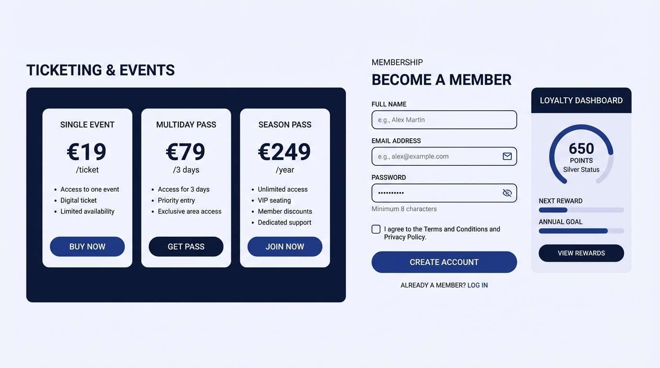Toggle password visibility with the eye icon

507,193
